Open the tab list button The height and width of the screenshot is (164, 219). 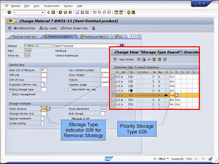pyautogui.click(x=140, y=36)
